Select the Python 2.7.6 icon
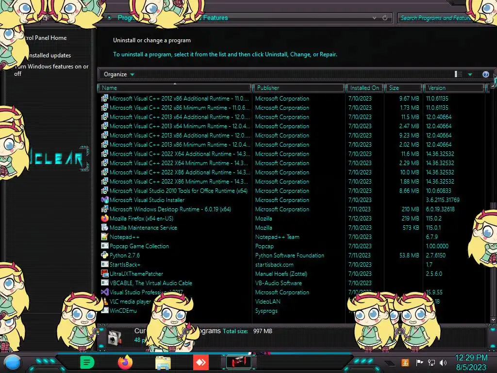Screen dimensions: 497x373 pos(105,255)
